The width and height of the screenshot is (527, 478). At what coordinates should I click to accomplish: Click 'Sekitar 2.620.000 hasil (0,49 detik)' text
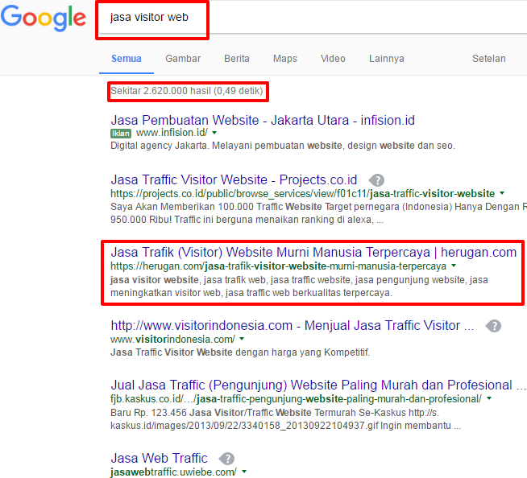pyautogui.click(x=187, y=91)
